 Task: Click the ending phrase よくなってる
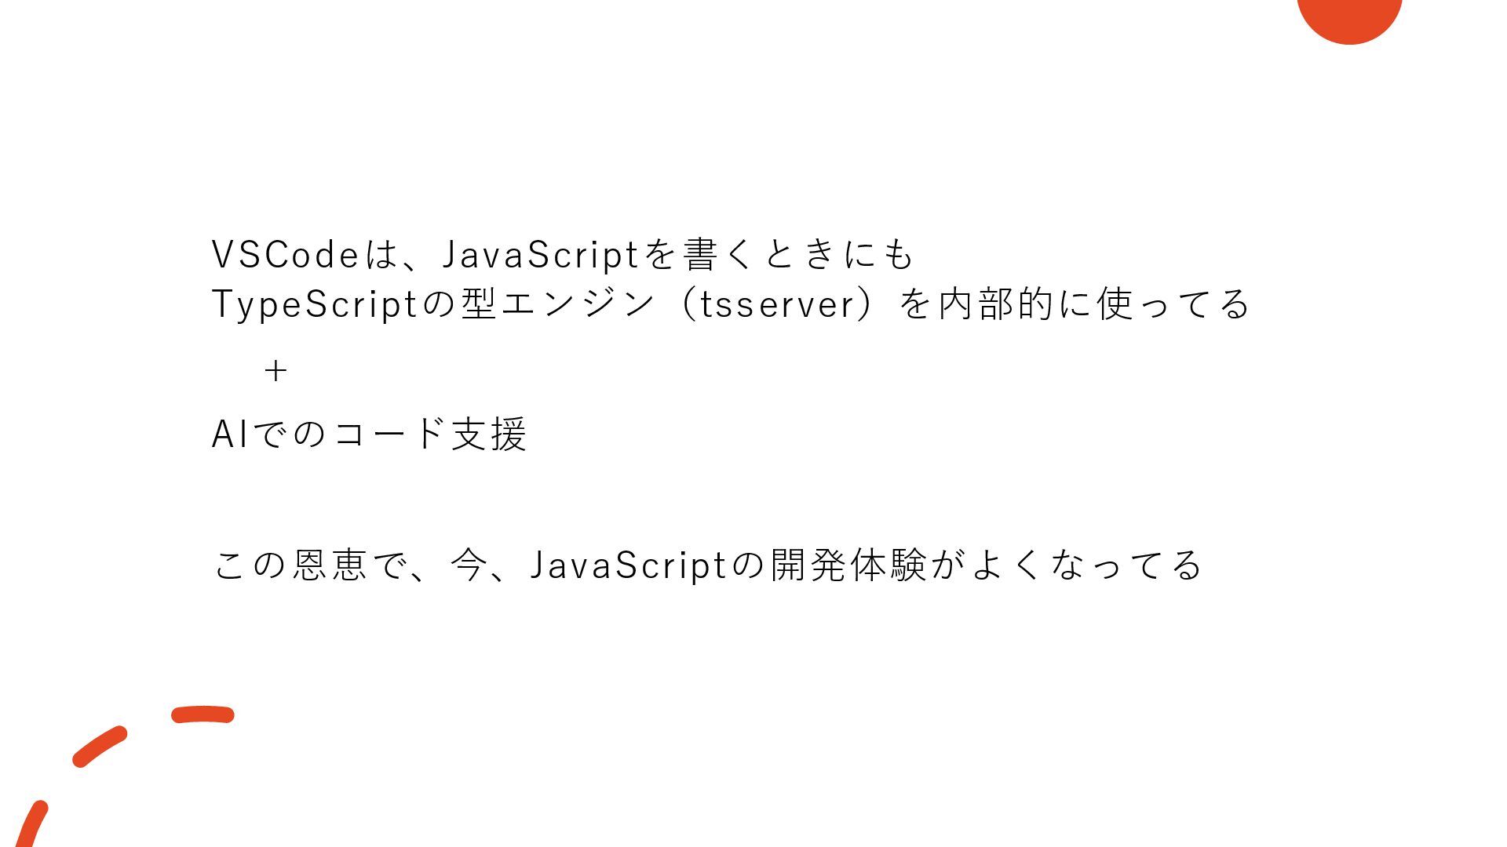[1085, 565]
